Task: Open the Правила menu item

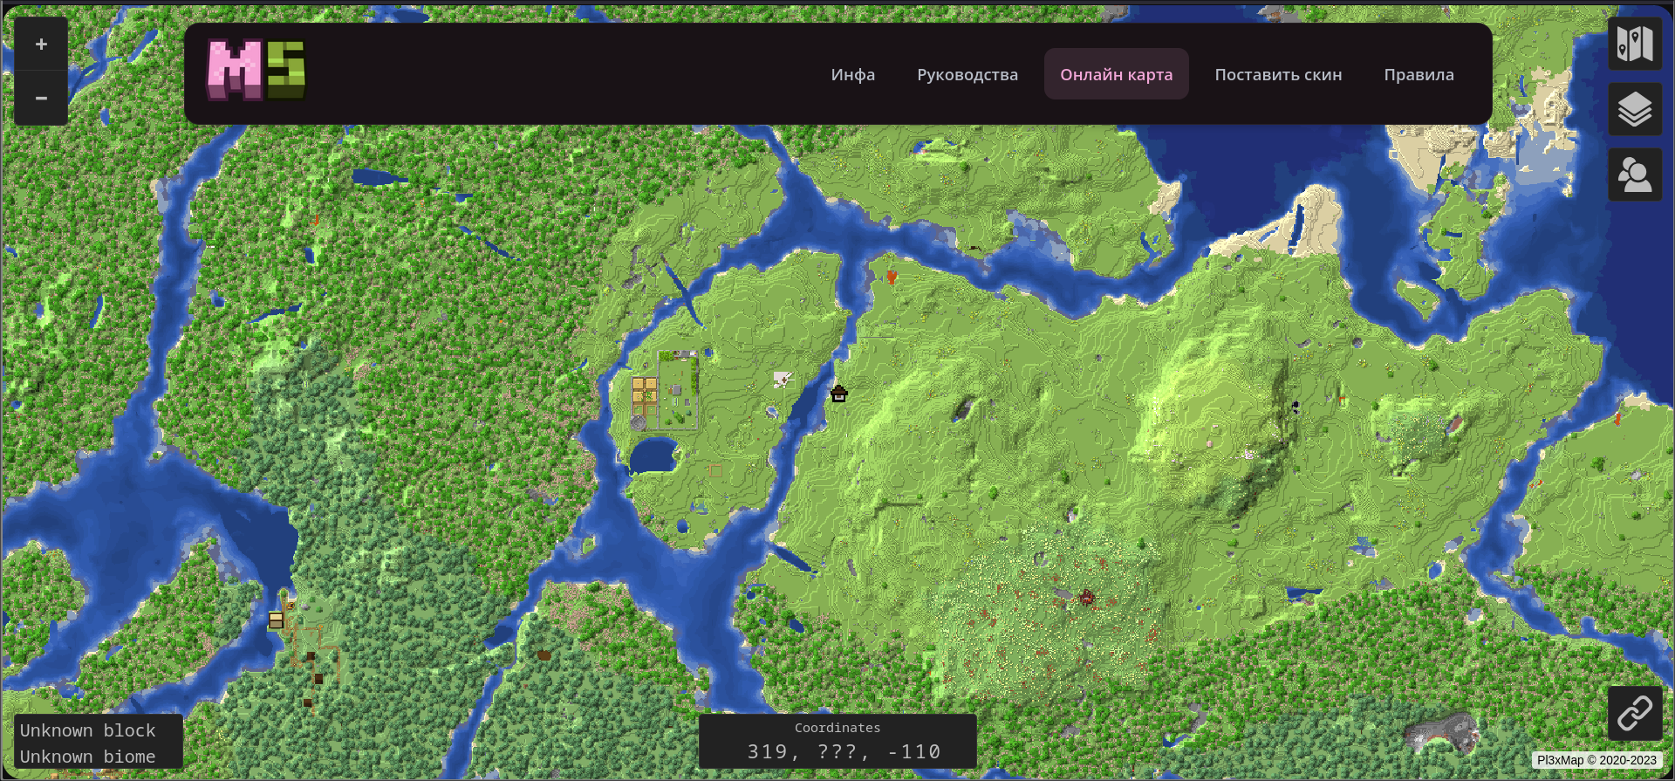Action: coord(1419,74)
